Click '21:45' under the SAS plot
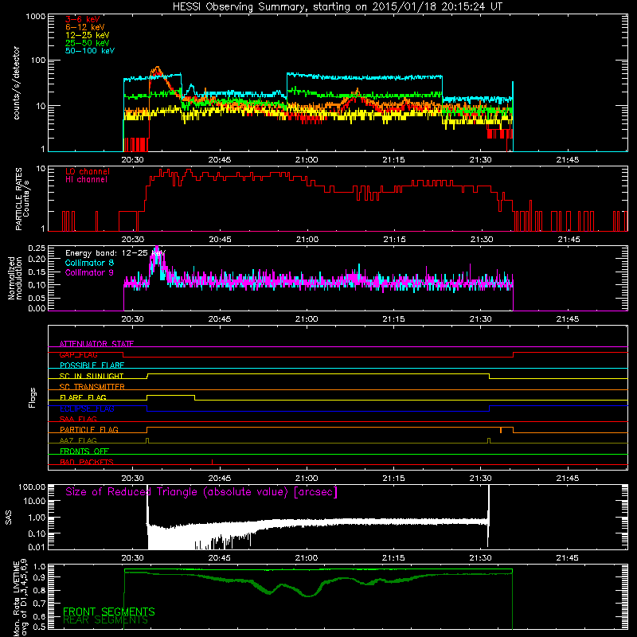 (568, 558)
